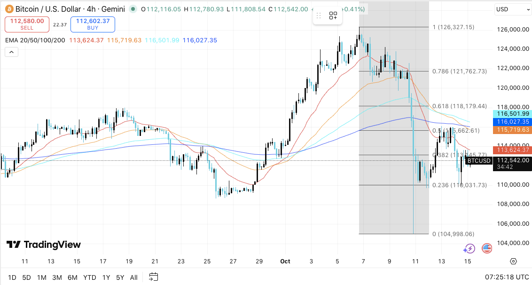
Task: Click the US flag economic events icon
Action: coord(486,248)
